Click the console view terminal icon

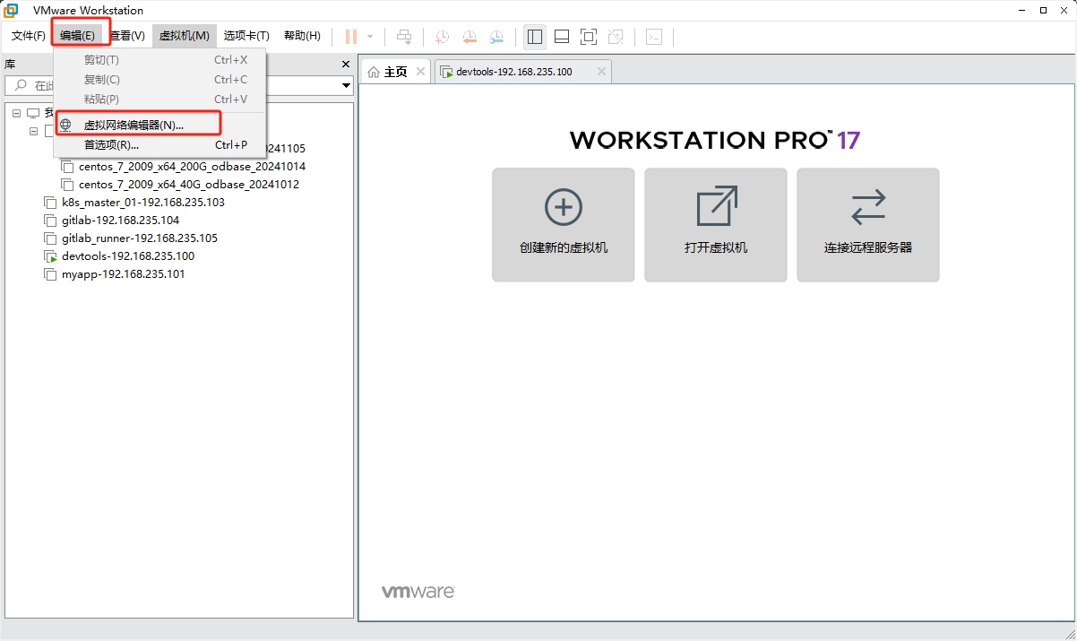pos(655,37)
